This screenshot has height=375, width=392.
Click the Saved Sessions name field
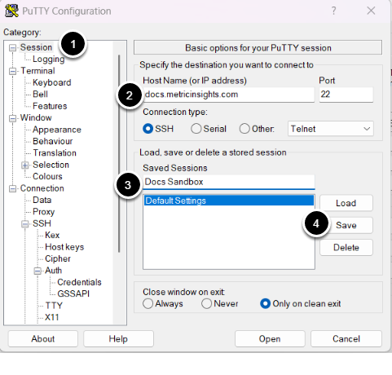(x=228, y=182)
